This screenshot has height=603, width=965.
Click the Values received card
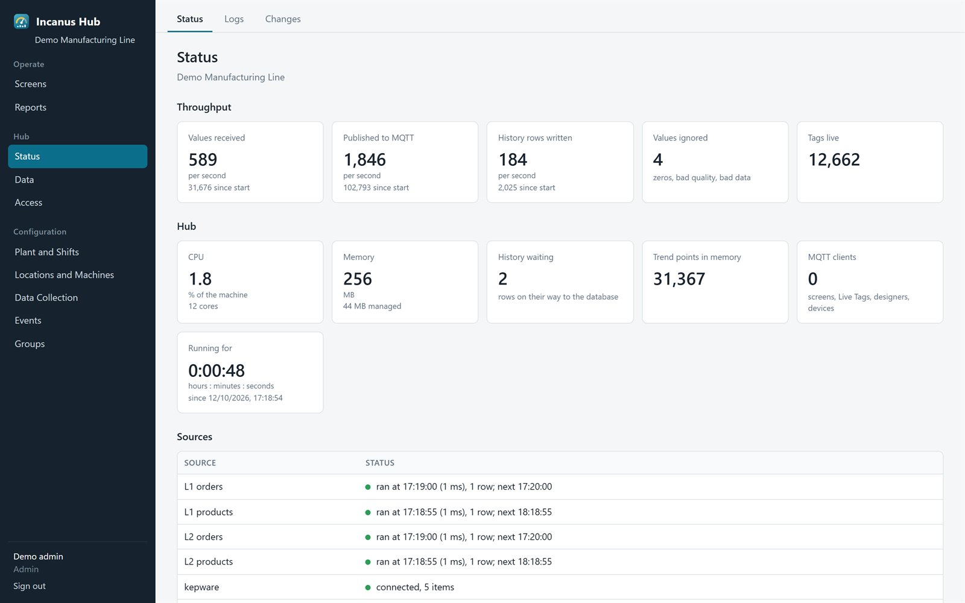click(x=250, y=162)
